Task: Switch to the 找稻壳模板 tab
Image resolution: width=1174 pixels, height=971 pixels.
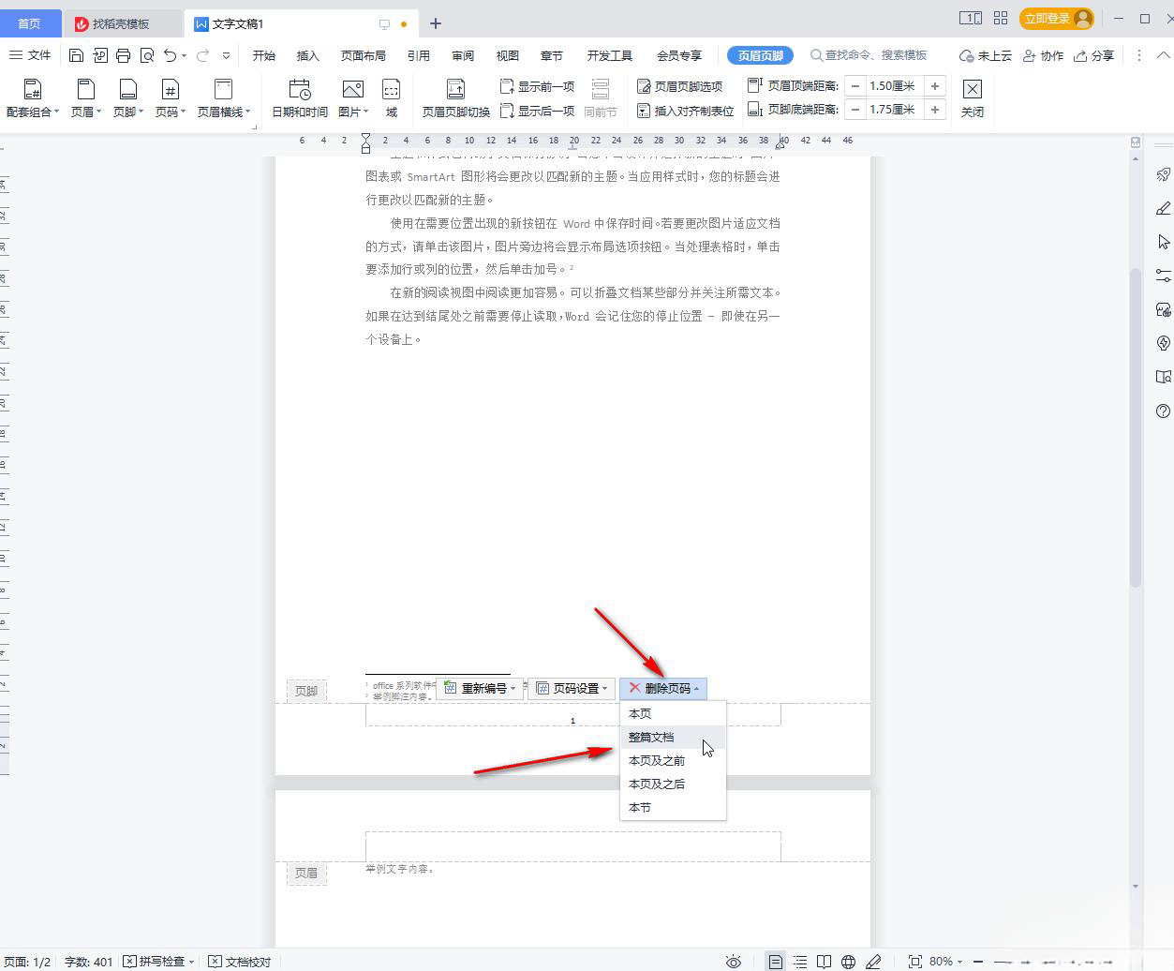Action: (121, 23)
